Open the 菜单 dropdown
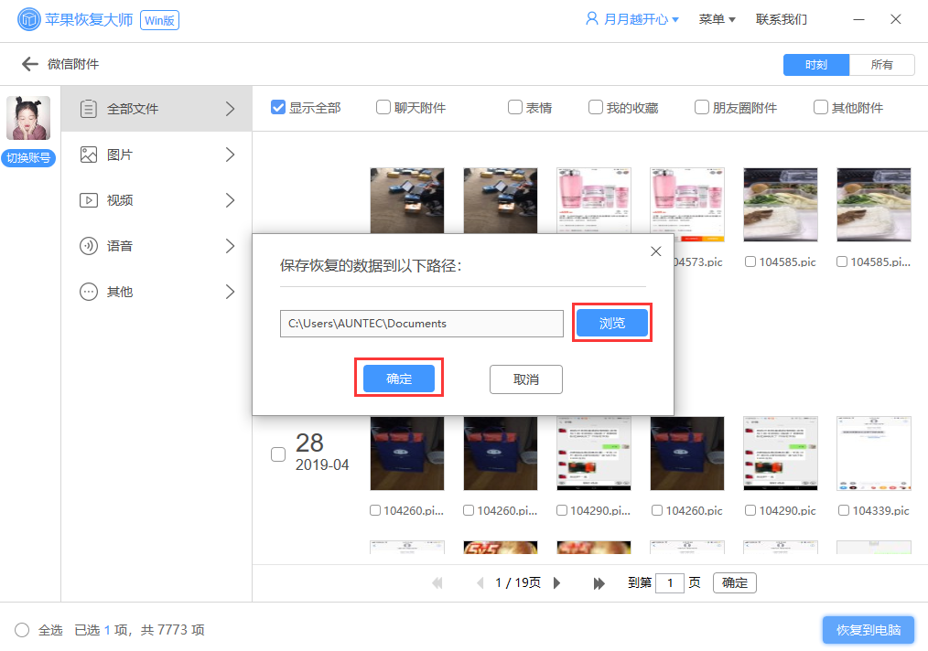Viewport: 928px width, 651px height. coord(717,18)
